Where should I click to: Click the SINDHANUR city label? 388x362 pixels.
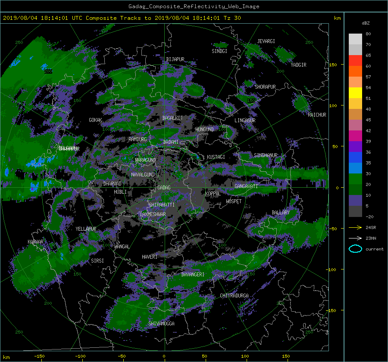pyautogui.click(x=266, y=155)
